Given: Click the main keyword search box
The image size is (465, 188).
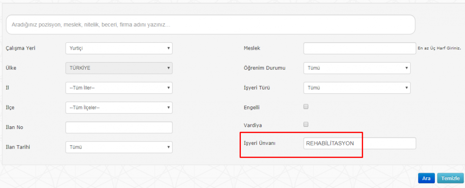Looking at the screenshot, I should 210,24.
